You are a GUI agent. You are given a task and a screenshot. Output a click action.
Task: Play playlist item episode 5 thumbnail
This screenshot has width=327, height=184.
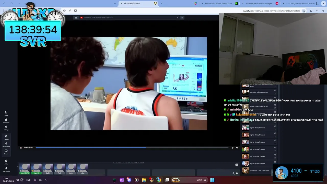pos(245,142)
